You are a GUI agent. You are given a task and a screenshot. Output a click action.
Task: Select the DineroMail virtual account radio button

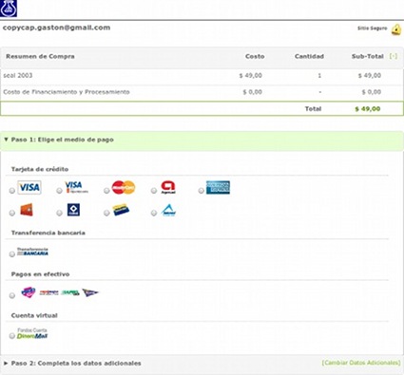coord(12,336)
